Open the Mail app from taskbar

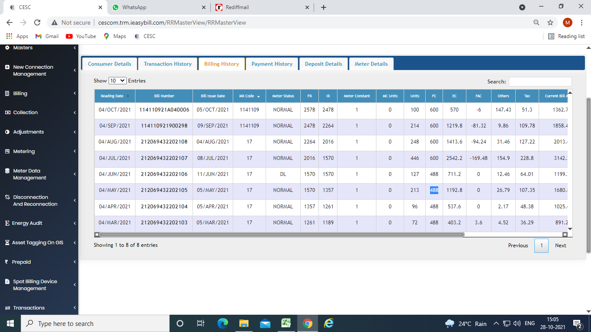tap(265, 323)
